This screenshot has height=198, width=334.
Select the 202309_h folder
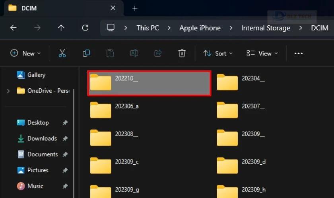(241, 191)
